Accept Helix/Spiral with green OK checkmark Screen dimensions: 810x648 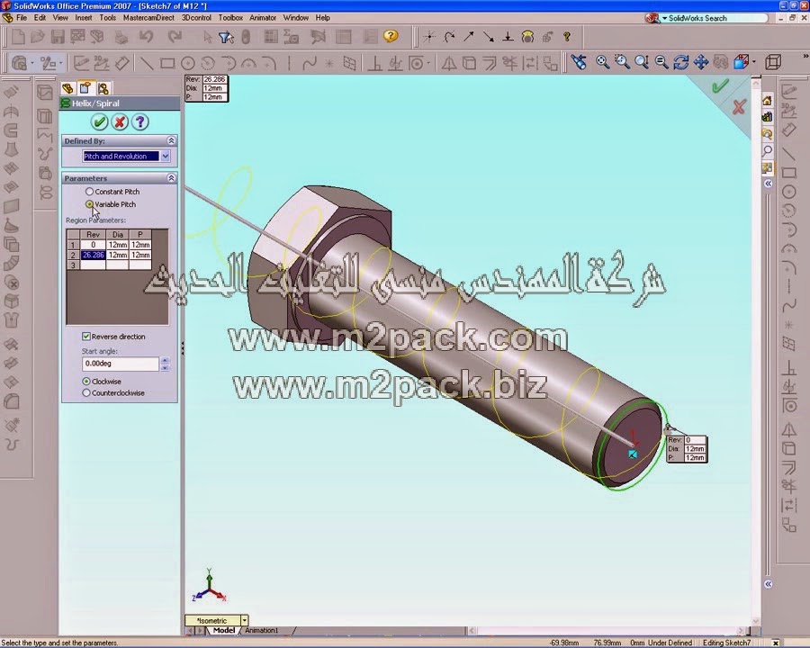pyautogui.click(x=99, y=122)
